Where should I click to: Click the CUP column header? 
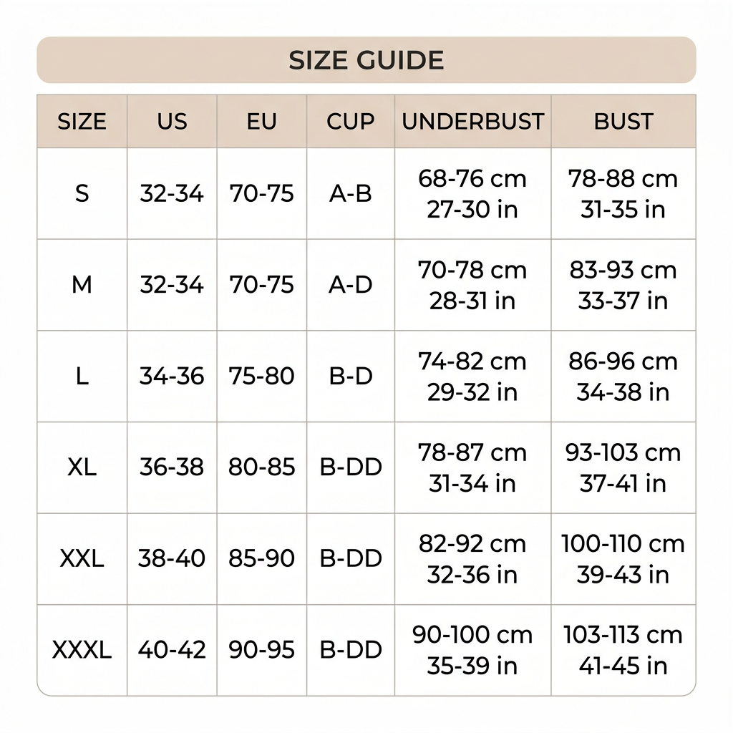click(x=351, y=122)
